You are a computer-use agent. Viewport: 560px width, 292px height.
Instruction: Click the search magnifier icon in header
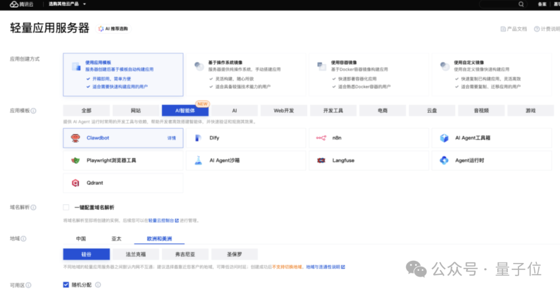coord(521,4)
